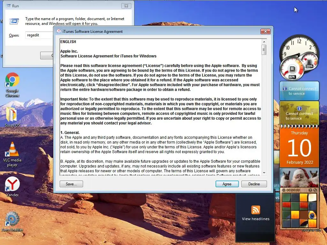The width and height of the screenshot is (327, 245).
Task: Click the 'ENGLISH' heading in license text
Action: (x=68, y=42)
